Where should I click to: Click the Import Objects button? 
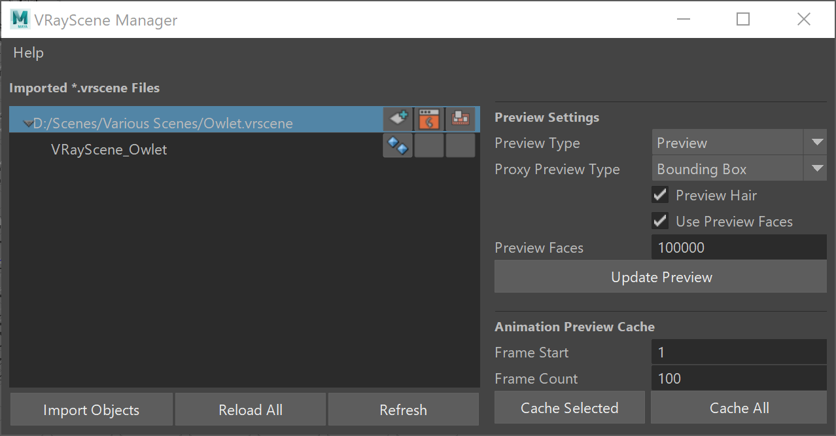[91, 410]
